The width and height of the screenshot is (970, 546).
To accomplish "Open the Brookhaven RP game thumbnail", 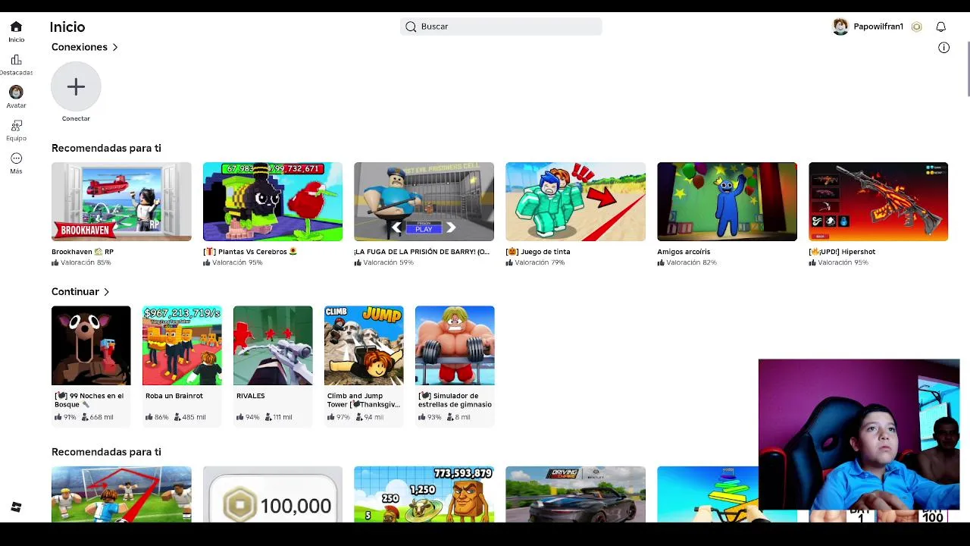I will click(121, 202).
